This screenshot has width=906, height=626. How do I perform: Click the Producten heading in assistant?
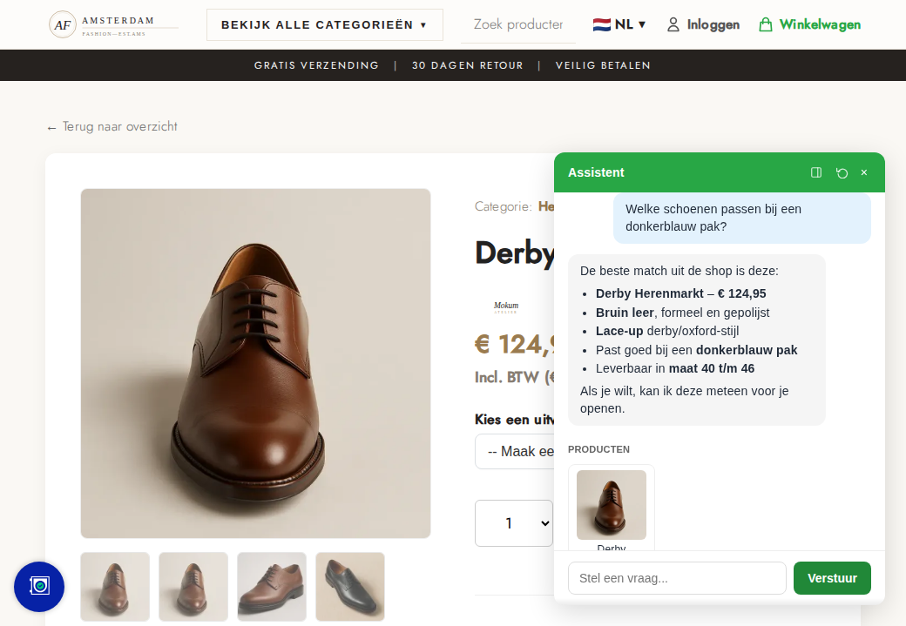[x=598, y=449]
